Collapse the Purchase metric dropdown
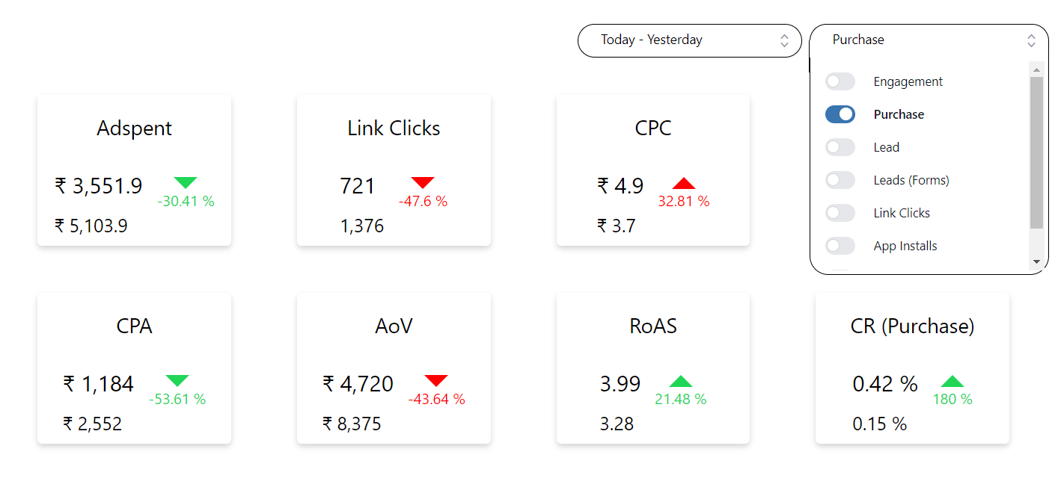1061x502 pixels. point(929,40)
